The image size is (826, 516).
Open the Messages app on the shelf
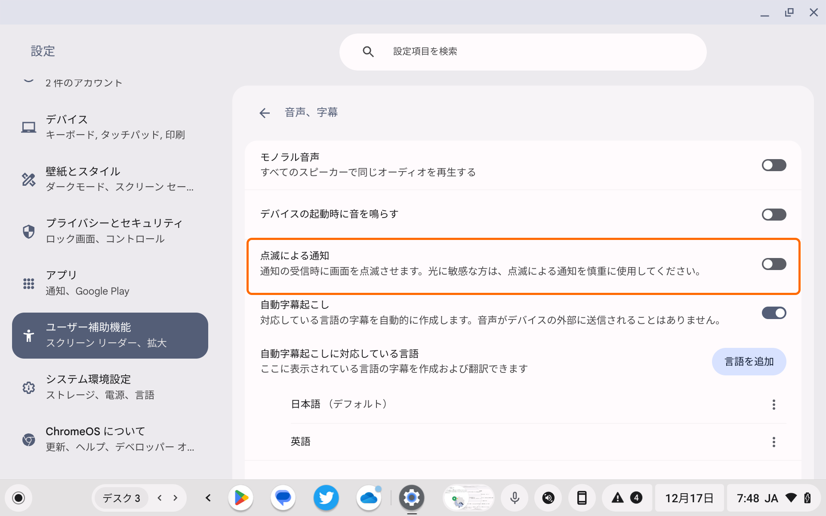pyautogui.click(x=283, y=498)
